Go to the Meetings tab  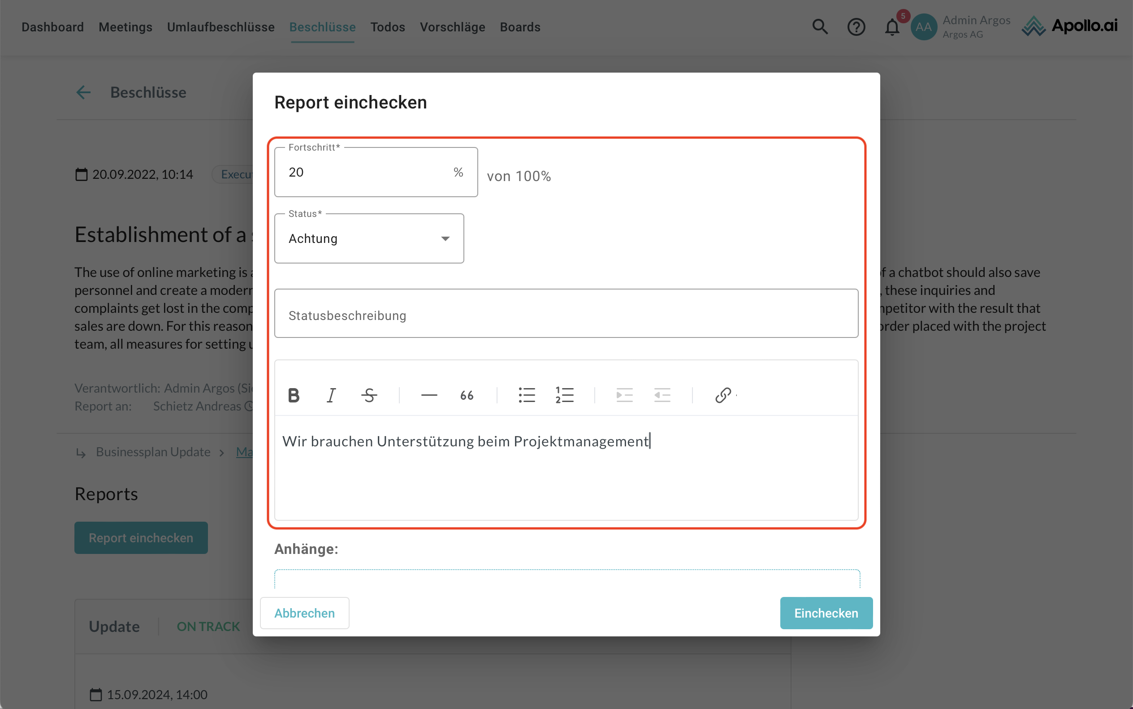[x=125, y=27]
